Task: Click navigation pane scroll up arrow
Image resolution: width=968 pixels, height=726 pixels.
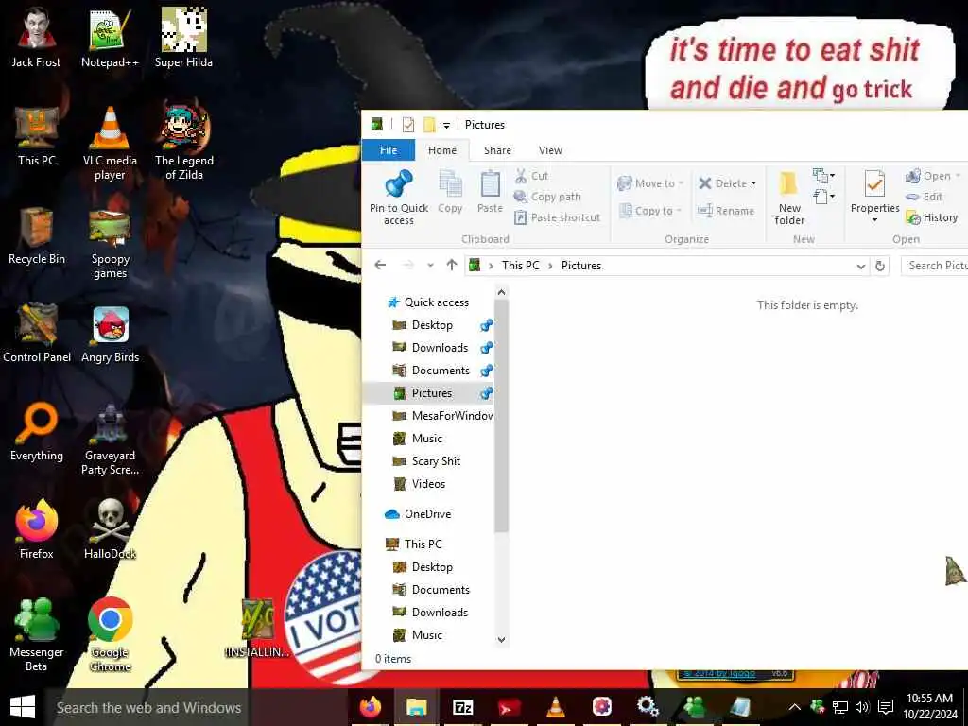Action: 501,292
